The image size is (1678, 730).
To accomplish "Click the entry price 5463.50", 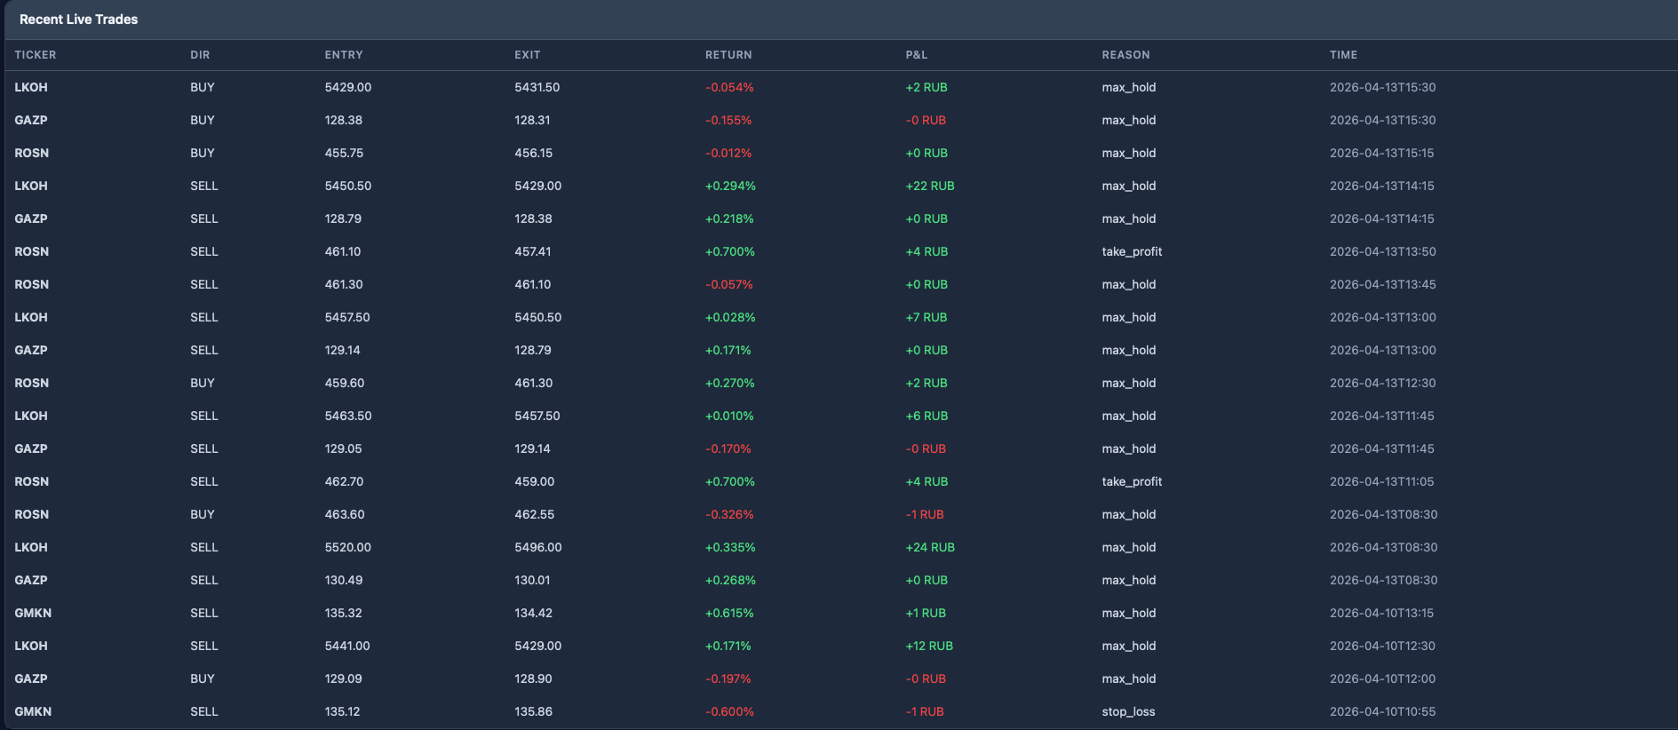I will pyautogui.click(x=348, y=417).
